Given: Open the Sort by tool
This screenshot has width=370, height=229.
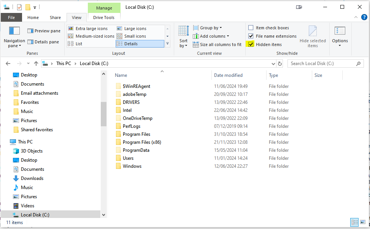Looking at the screenshot, I should tap(183, 37).
